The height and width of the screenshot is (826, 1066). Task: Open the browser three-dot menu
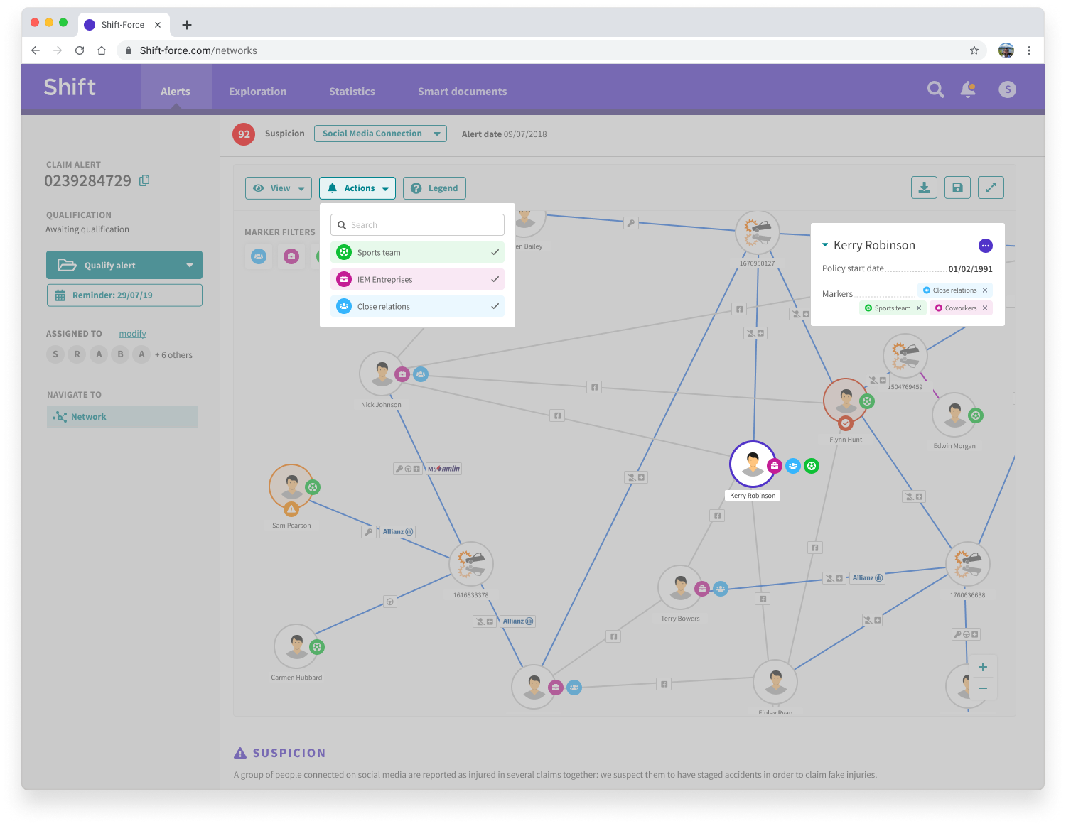click(x=1029, y=50)
